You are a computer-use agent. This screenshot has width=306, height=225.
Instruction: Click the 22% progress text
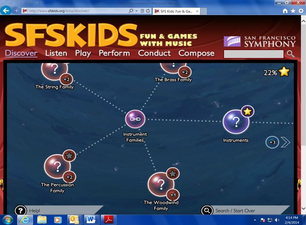(x=271, y=73)
